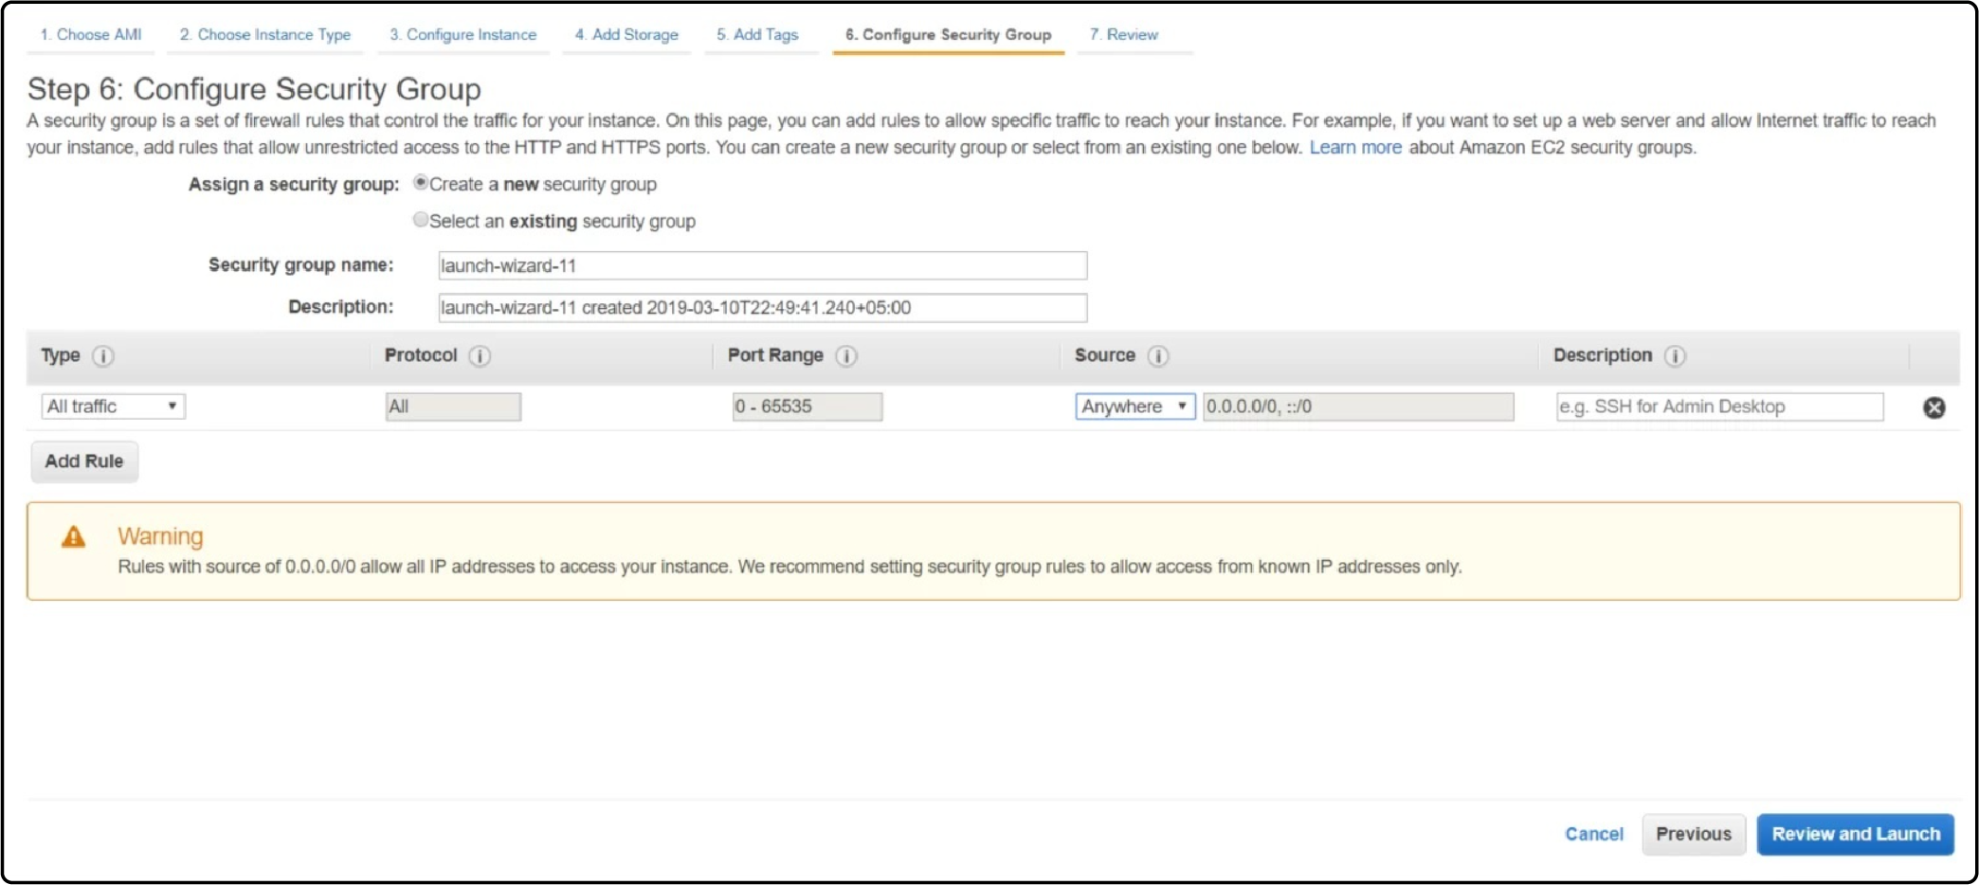
Task: Click the Warning triangle icon
Action: tap(74, 536)
